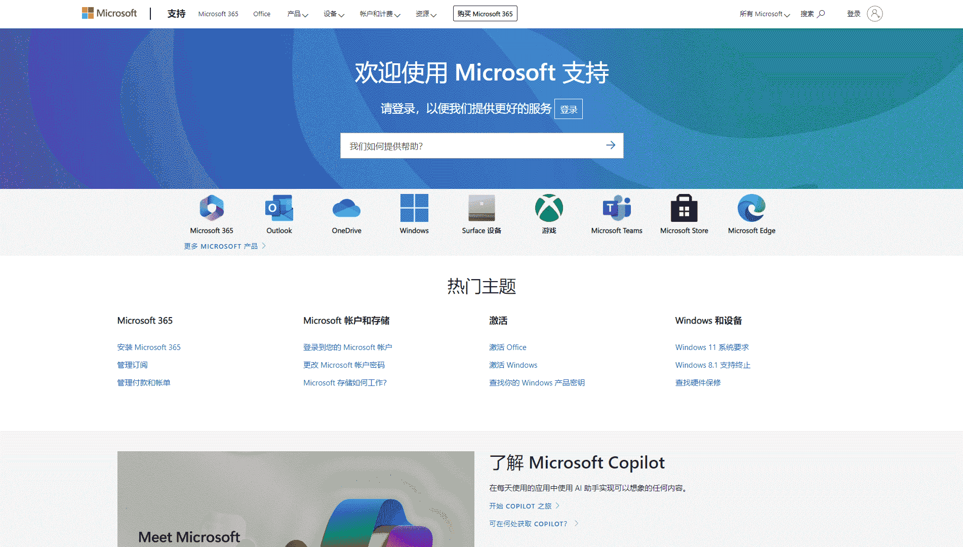The width and height of the screenshot is (963, 547).
Task: Open the Xbox 游戏 icon
Action: 549,208
